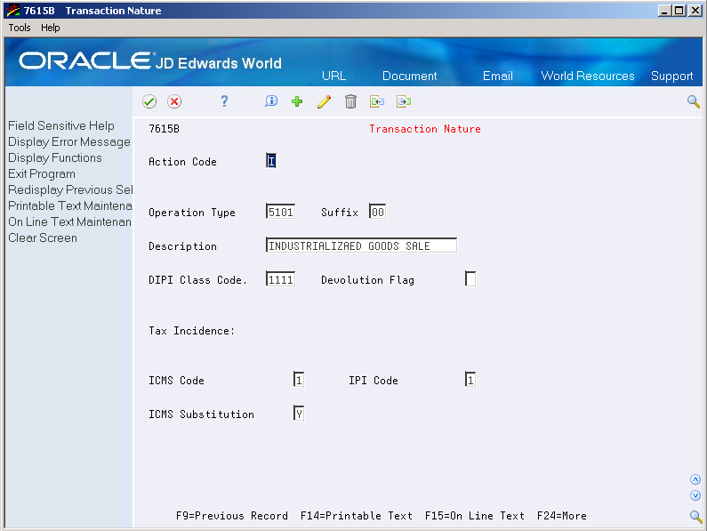Click the red Transaction Nature heading
Screen dimensions: 707x531
pos(425,129)
